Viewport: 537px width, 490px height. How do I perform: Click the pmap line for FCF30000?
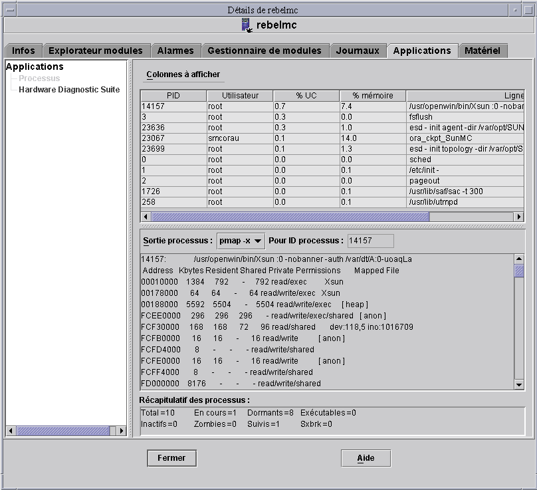pos(277,327)
